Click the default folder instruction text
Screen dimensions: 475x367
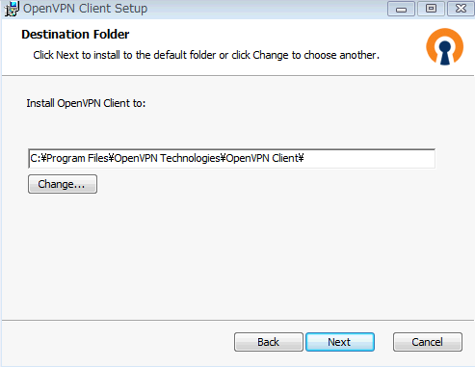coord(206,55)
